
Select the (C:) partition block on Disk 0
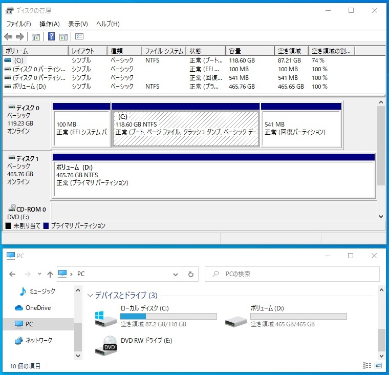(186, 129)
